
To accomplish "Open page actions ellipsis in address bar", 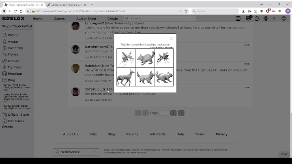I will [180, 11].
